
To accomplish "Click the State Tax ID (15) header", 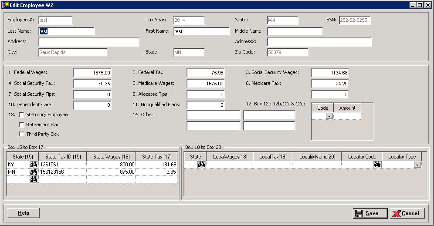I will tap(63, 157).
